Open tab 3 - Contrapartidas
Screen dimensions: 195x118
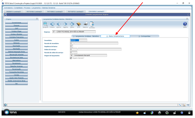(144, 36)
